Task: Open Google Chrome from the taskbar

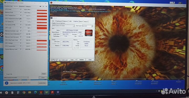Action: click(24, 92)
